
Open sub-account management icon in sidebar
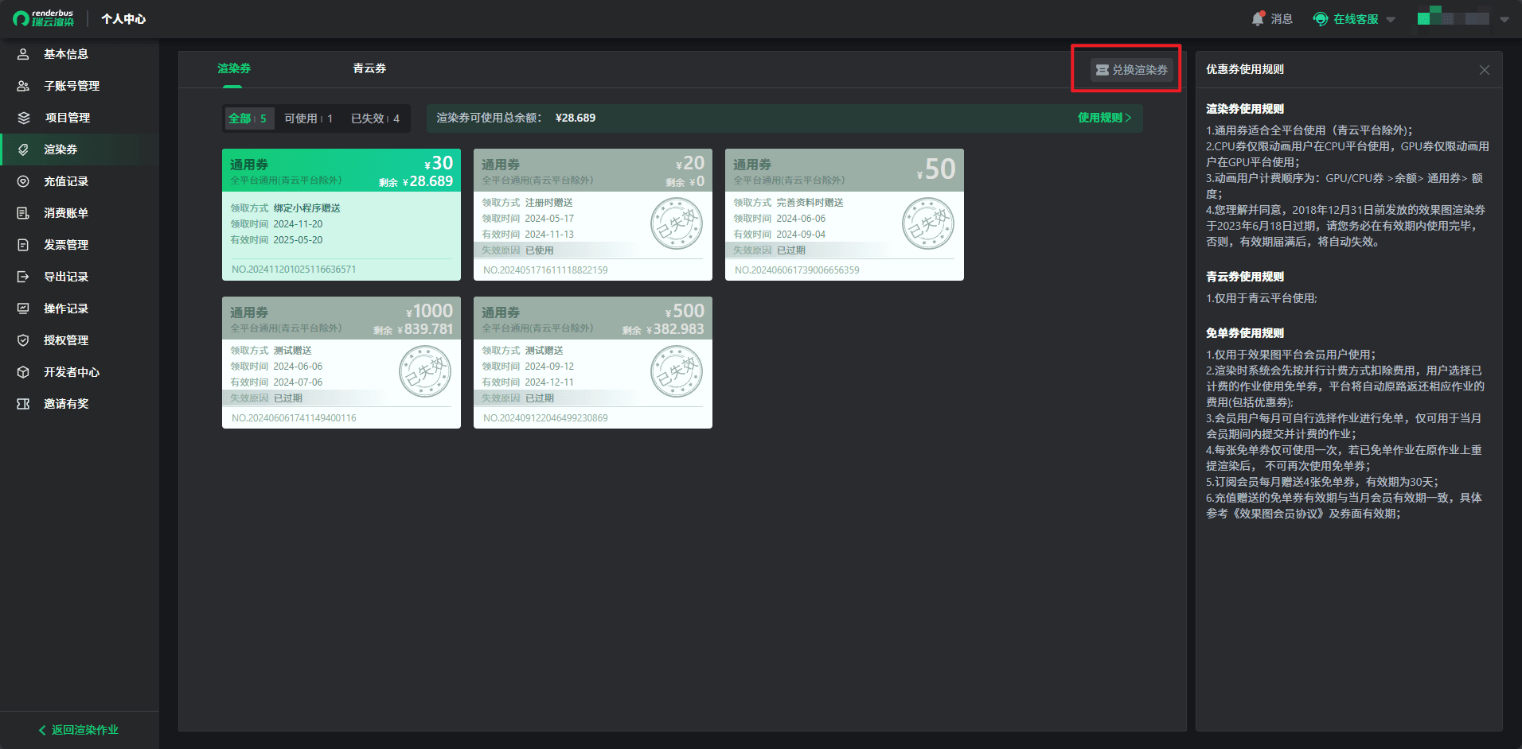[23, 86]
